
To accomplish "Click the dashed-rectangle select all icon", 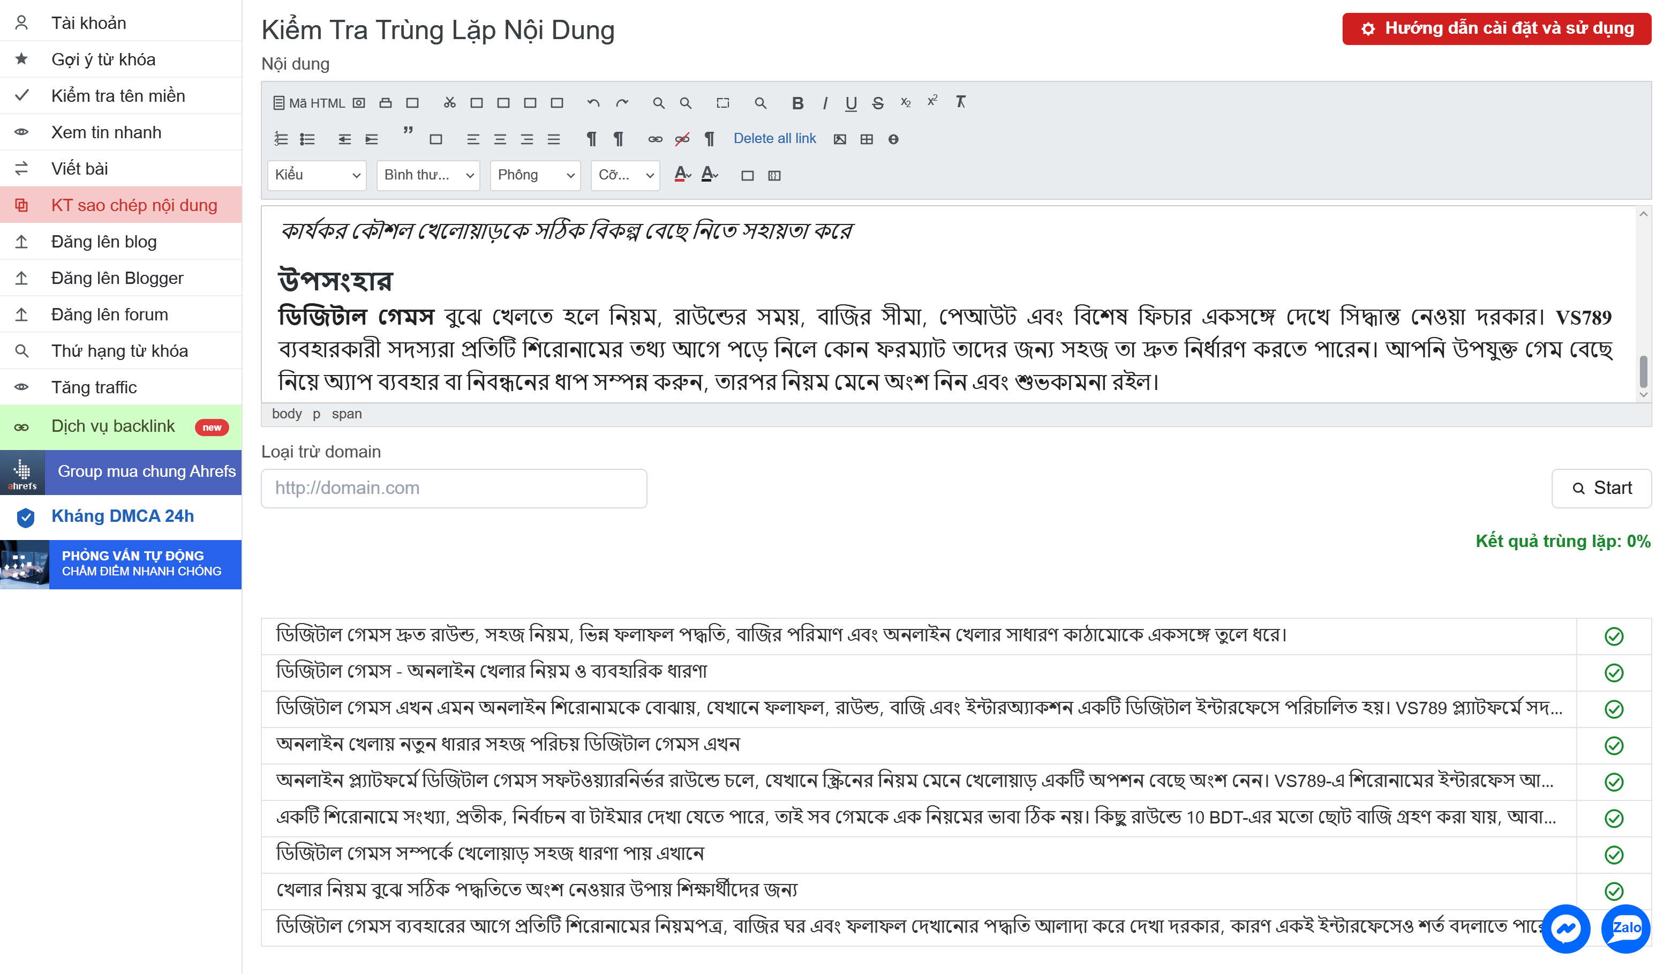I will click(723, 103).
